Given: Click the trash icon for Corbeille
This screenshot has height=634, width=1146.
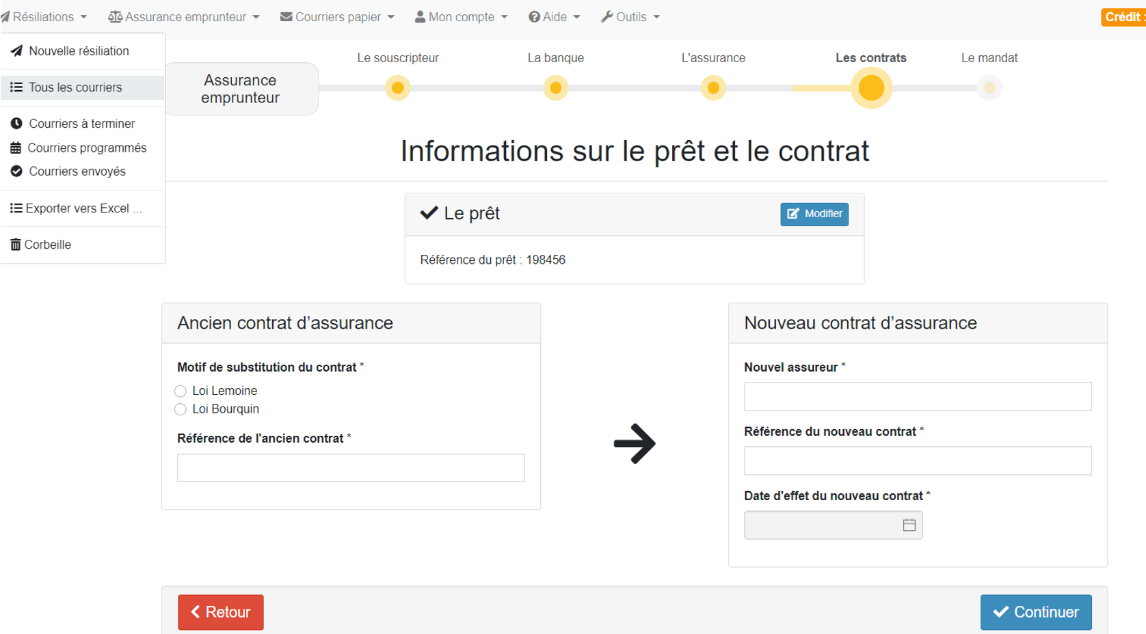Looking at the screenshot, I should coord(15,245).
